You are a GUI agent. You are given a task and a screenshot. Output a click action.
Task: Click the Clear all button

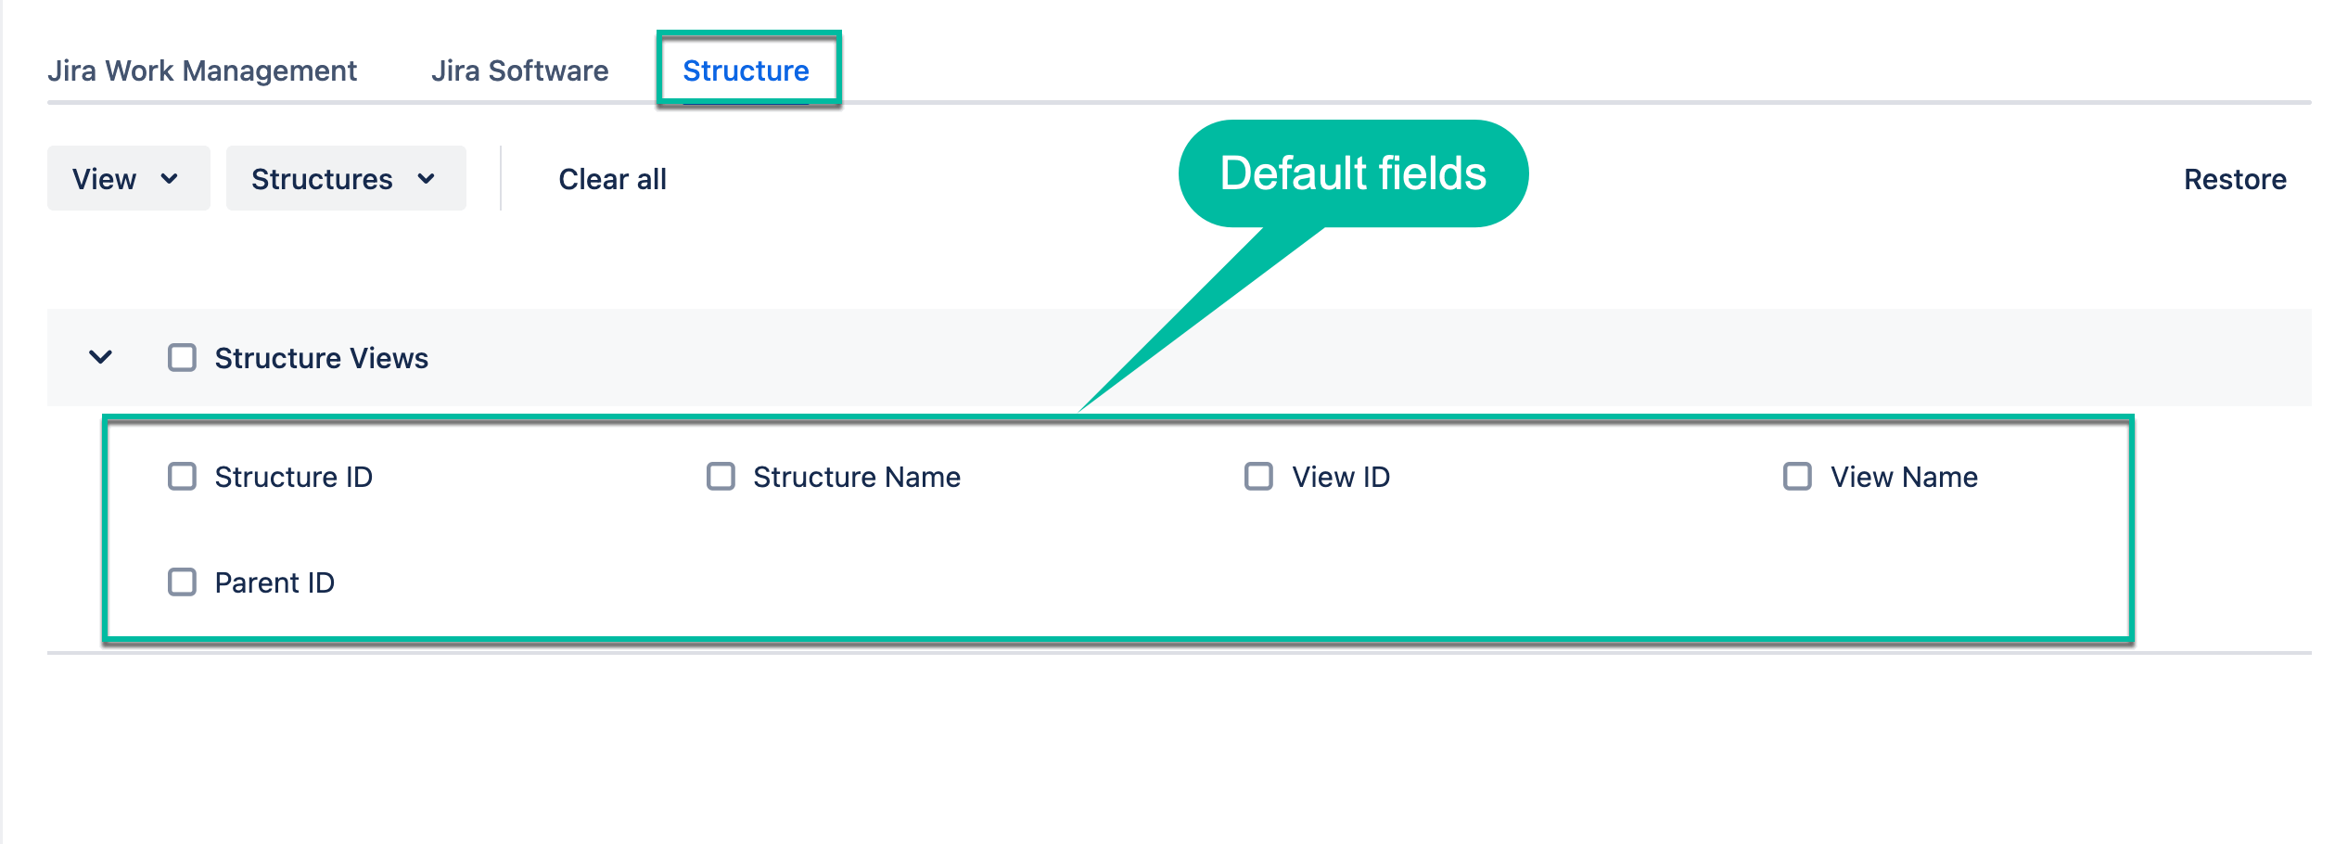point(611,178)
